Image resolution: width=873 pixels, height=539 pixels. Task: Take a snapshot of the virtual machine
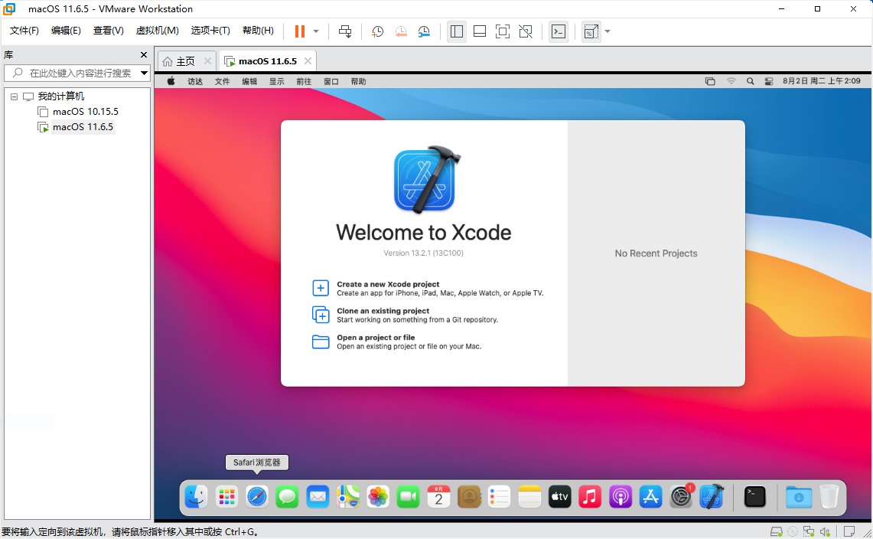click(377, 31)
